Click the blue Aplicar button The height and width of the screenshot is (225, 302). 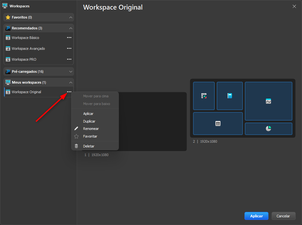coord(256,216)
